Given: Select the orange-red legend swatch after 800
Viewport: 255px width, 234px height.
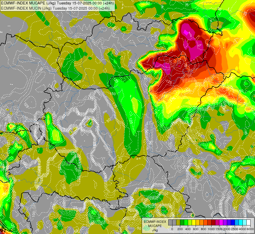Looking at the screenshot, I should pos(206,222).
